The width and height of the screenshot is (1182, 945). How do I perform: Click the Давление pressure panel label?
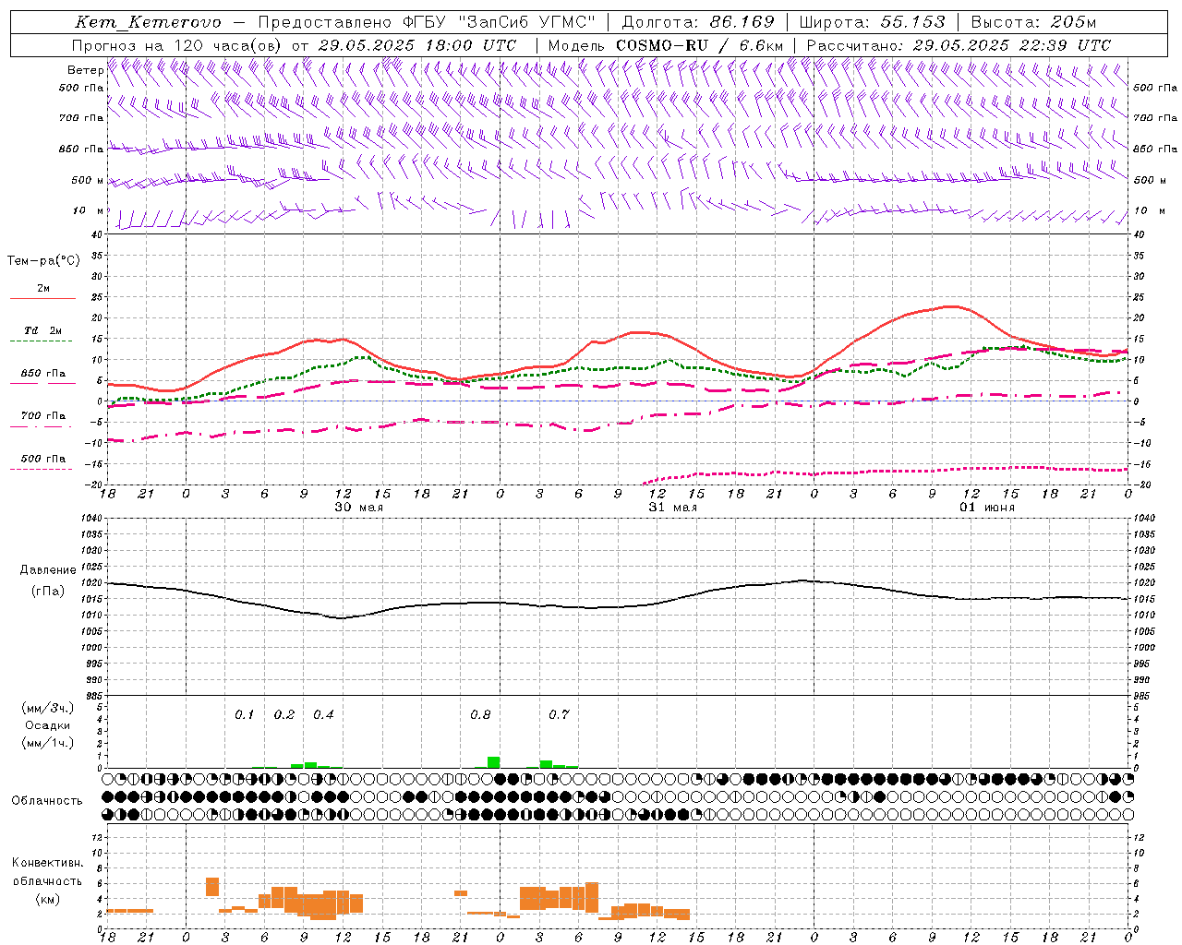[x=48, y=570]
